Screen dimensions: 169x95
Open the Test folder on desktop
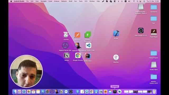[x=154, y=18]
